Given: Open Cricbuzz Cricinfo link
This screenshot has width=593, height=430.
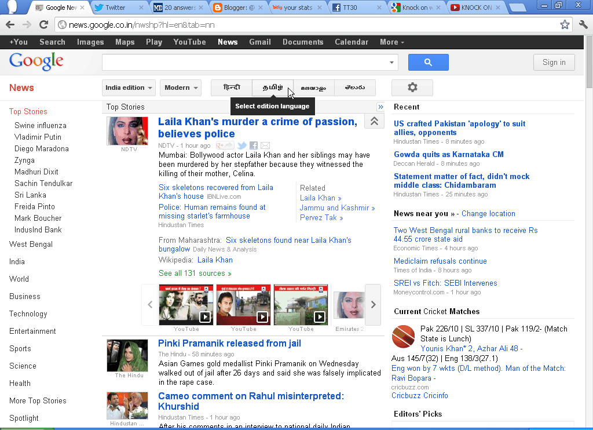Looking at the screenshot, I should 420,396.
